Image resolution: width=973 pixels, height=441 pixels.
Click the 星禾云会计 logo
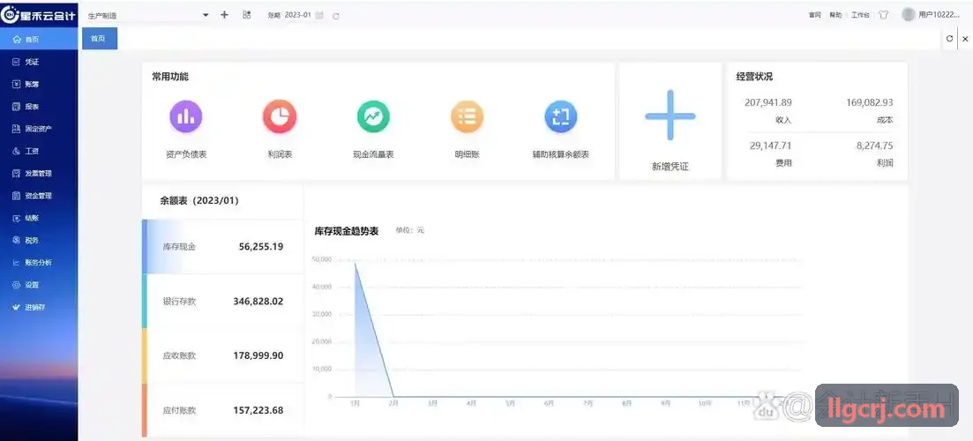point(39,15)
